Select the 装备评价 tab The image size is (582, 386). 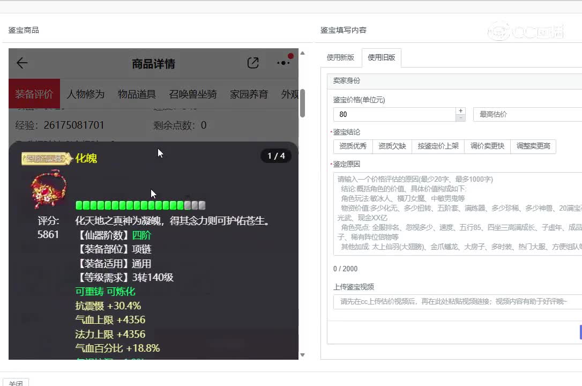tap(34, 94)
